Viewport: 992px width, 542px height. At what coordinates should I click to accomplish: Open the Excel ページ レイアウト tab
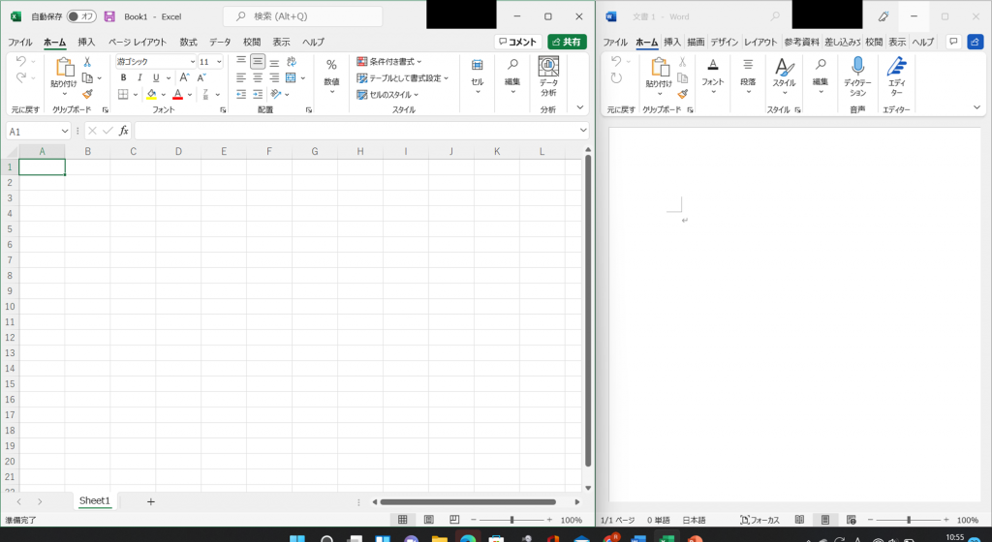tap(137, 43)
